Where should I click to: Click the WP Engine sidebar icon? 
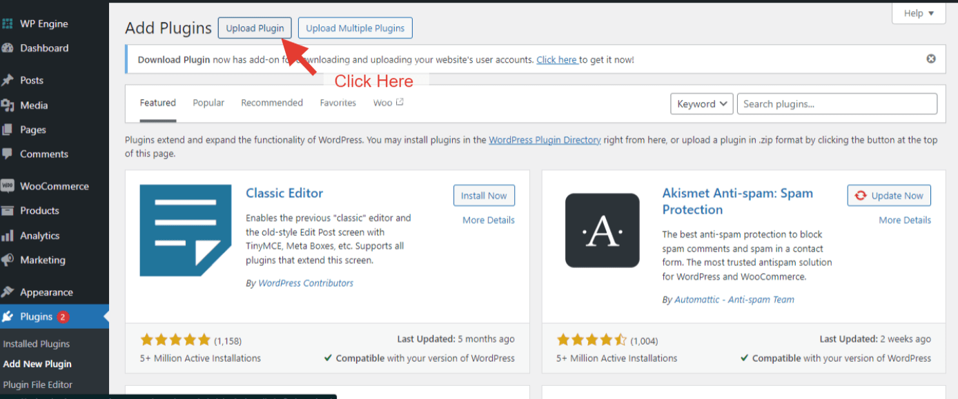point(8,24)
